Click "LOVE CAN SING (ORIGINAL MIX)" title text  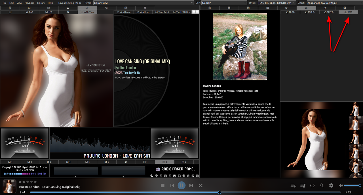143,61
